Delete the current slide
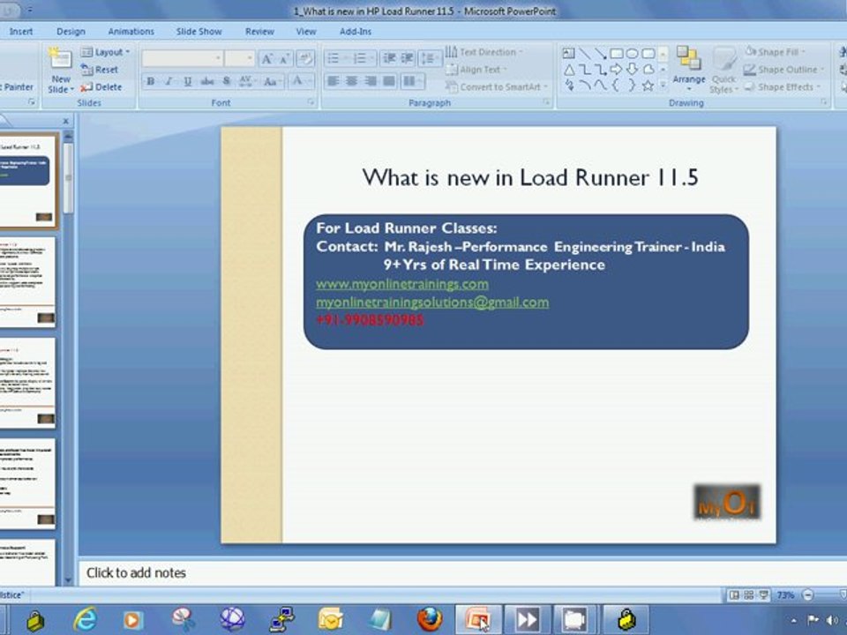This screenshot has height=635, width=847. click(x=101, y=87)
